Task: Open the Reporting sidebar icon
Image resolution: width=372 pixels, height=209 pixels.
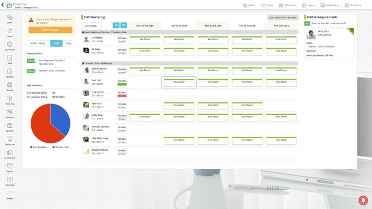Action: [10, 179]
